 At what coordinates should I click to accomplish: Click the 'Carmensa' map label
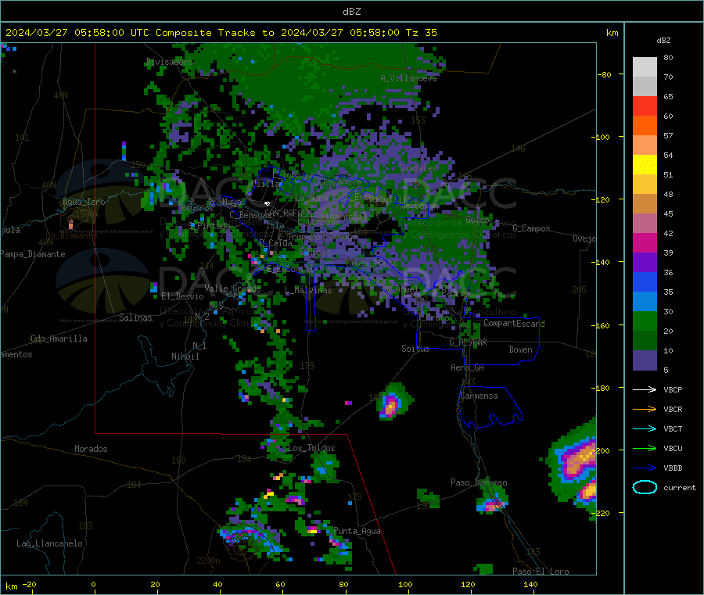coord(479,396)
